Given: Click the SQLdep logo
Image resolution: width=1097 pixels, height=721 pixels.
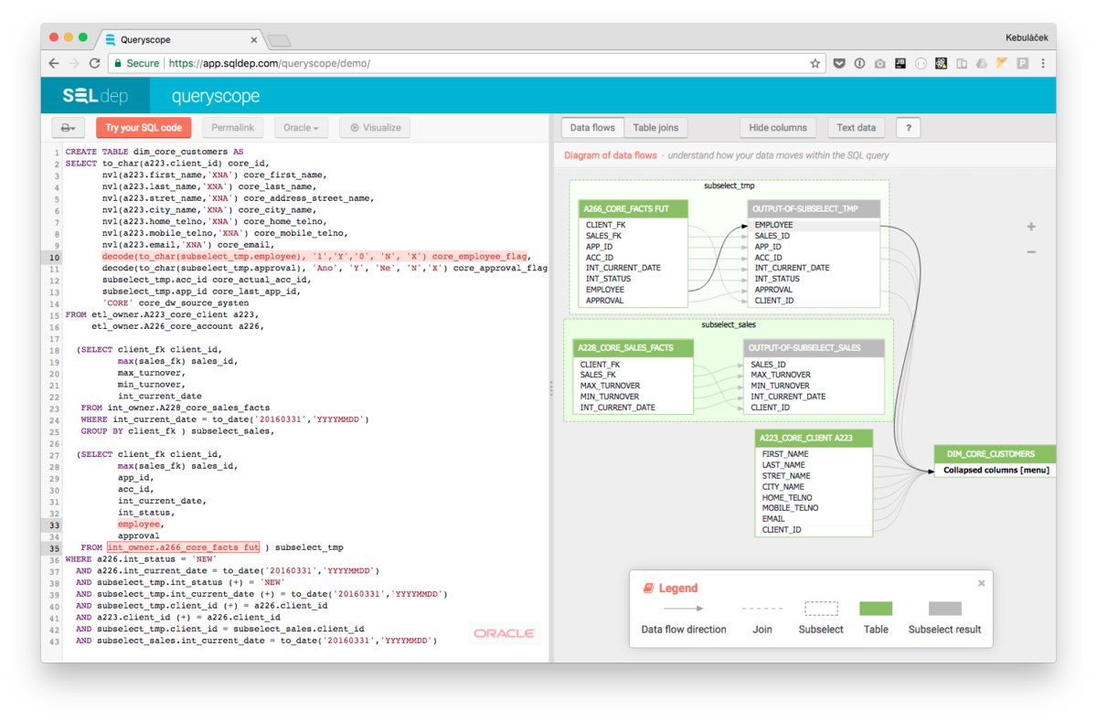Looking at the screenshot, I should (94, 95).
